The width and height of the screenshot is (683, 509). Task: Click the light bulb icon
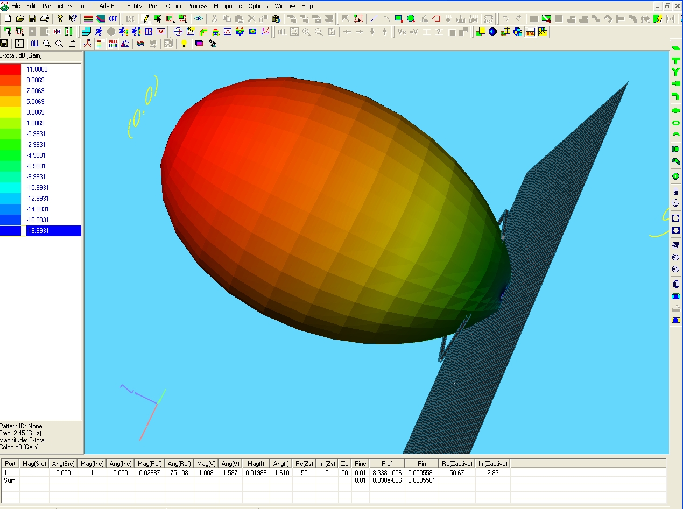184,44
